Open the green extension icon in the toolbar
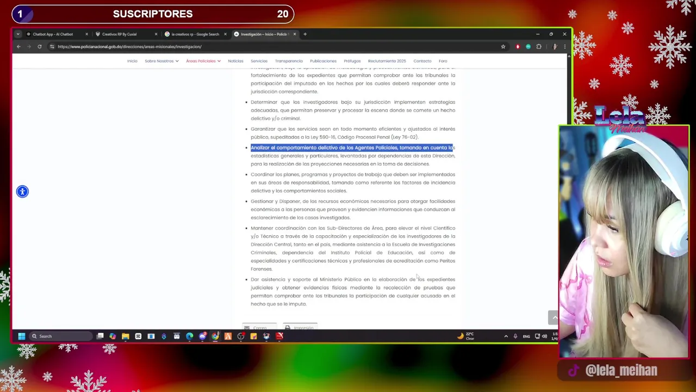The height and width of the screenshot is (392, 696). 528,47
